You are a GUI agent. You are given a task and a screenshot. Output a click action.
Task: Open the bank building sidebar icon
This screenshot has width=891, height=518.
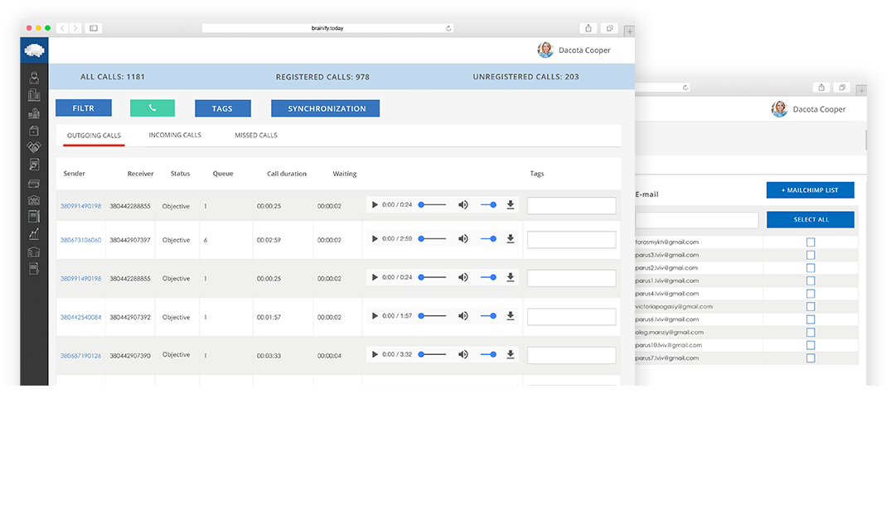[34, 199]
